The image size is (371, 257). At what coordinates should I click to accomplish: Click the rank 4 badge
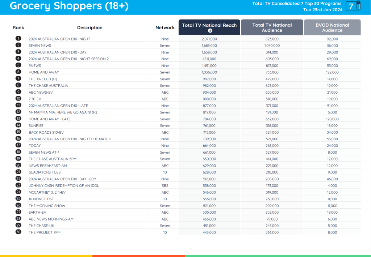[18, 58]
